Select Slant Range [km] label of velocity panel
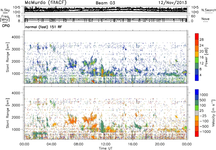Viewport: 216px width, 150px height. (8, 113)
